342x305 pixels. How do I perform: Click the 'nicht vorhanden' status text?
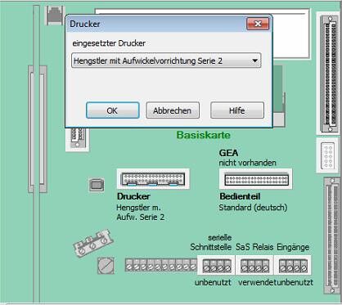pos(248,163)
